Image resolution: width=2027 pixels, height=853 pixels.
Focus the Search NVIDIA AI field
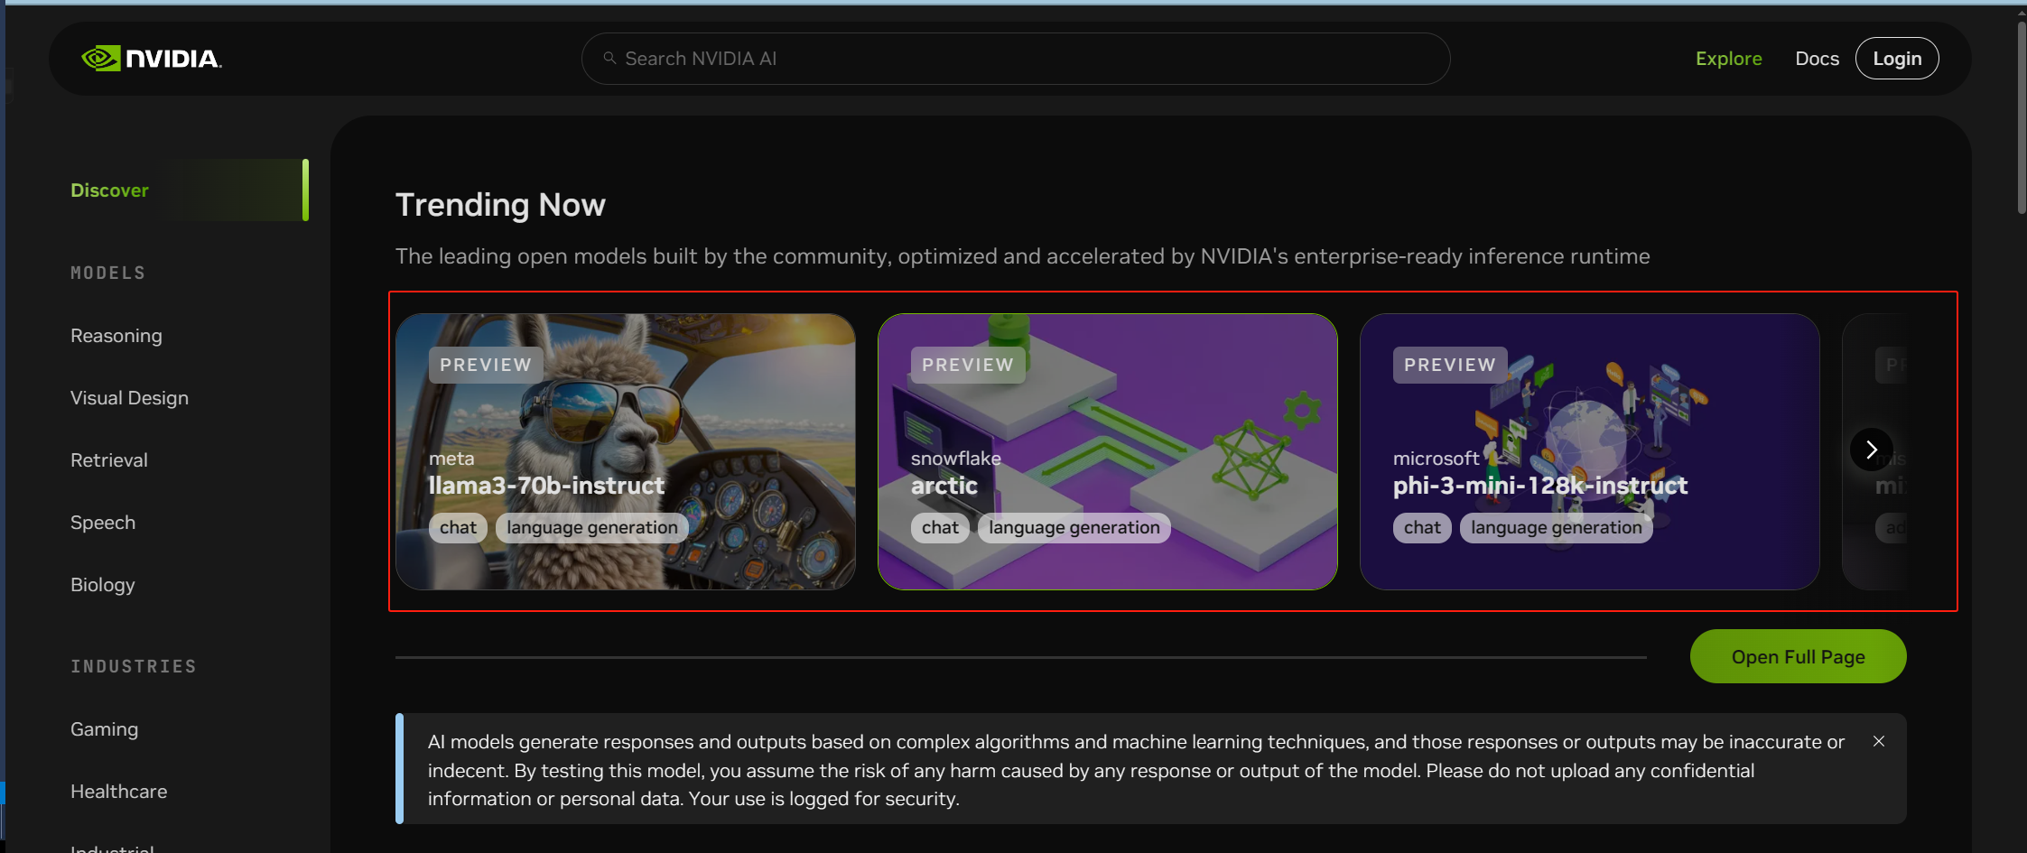click(x=1016, y=59)
